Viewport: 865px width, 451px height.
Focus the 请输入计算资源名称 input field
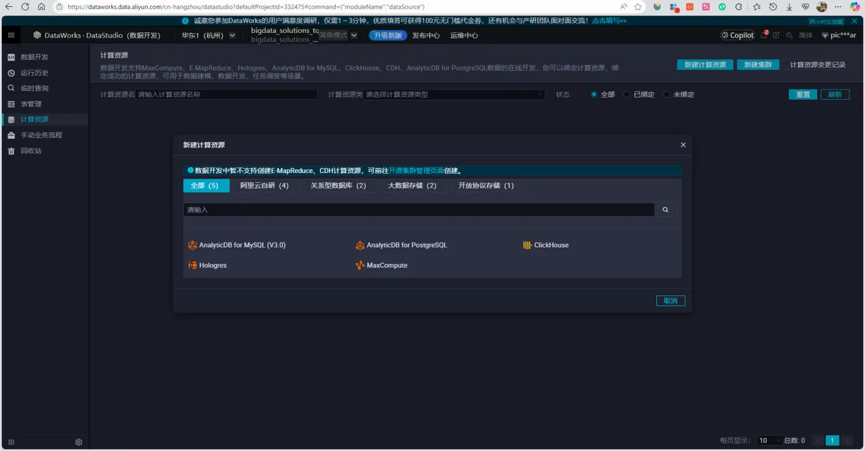point(226,95)
